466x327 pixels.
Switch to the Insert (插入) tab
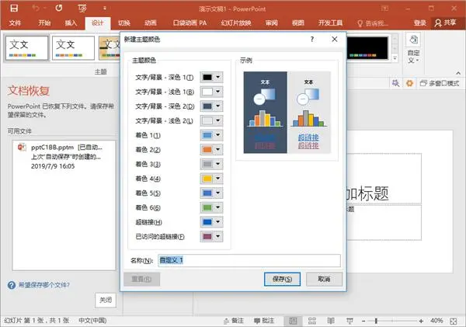pos(71,23)
